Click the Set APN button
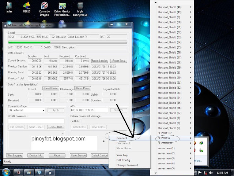The image size is (234, 176). pos(118,110)
